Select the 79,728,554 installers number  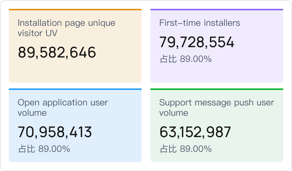click(x=197, y=42)
